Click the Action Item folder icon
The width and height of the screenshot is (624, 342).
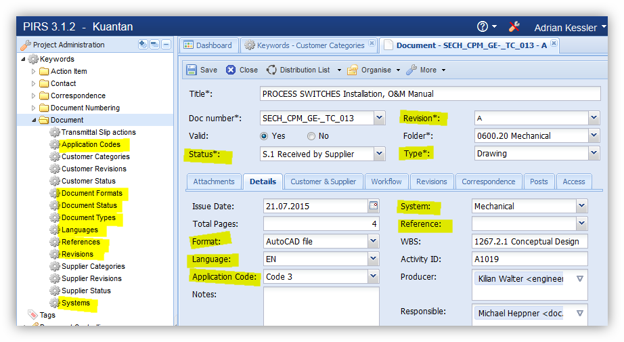[44, 71]
